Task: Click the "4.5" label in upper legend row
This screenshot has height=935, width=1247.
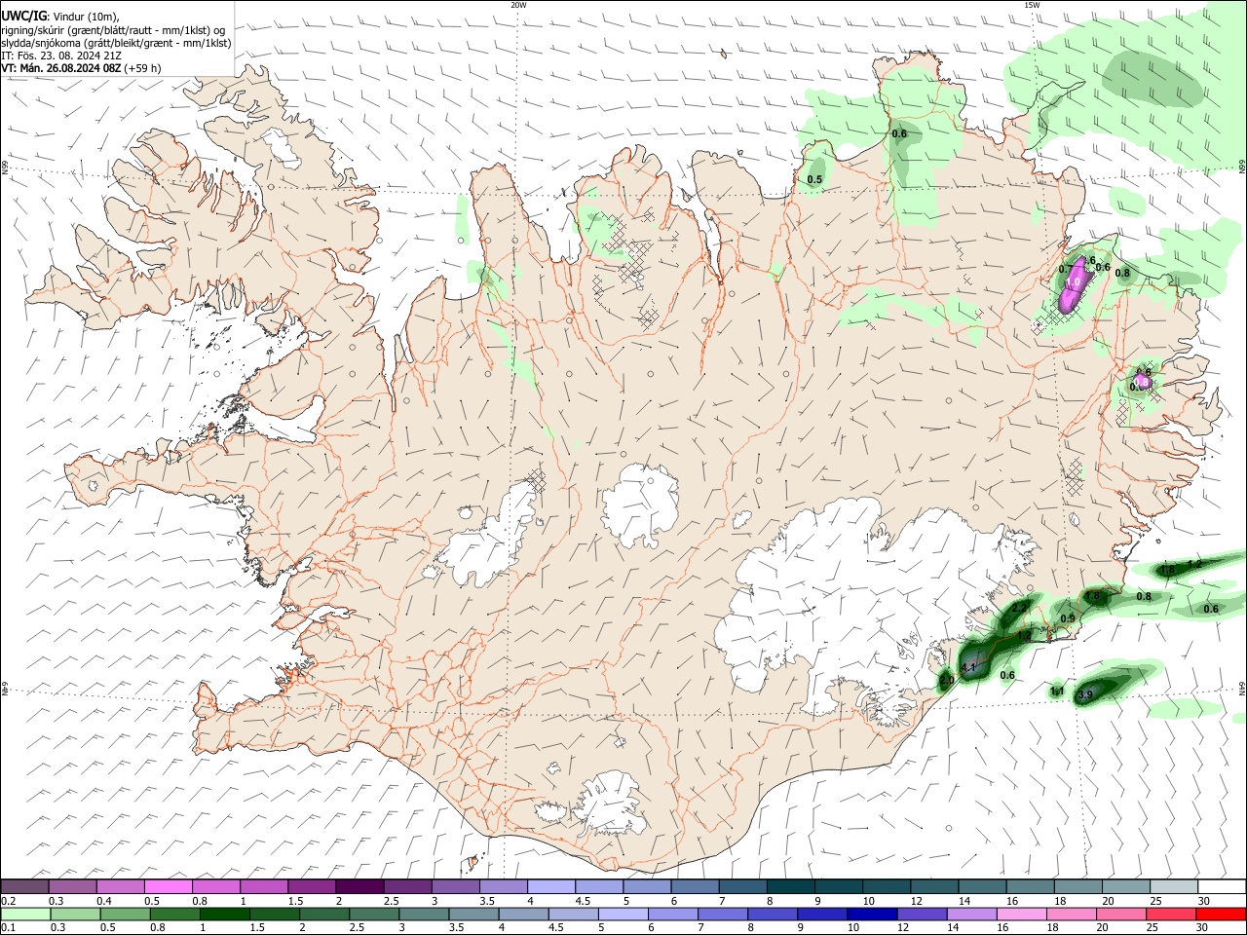Action: [x=583, y=902]
